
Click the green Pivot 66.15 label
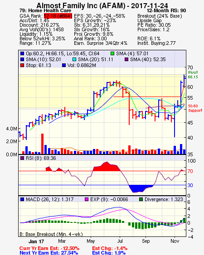(x=193, y=75)
